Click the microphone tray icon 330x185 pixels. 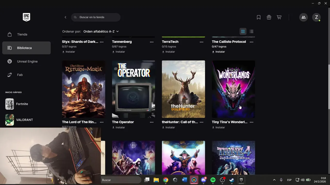281,180
